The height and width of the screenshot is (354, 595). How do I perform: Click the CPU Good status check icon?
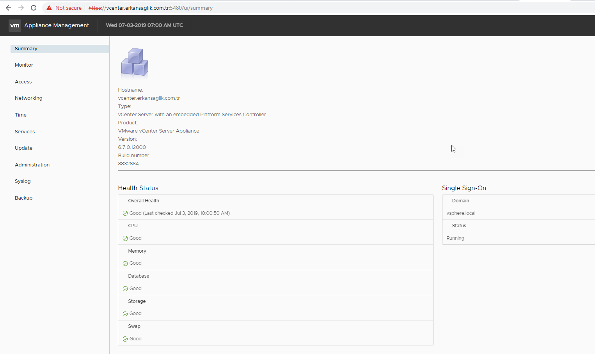tap(125, 238)
